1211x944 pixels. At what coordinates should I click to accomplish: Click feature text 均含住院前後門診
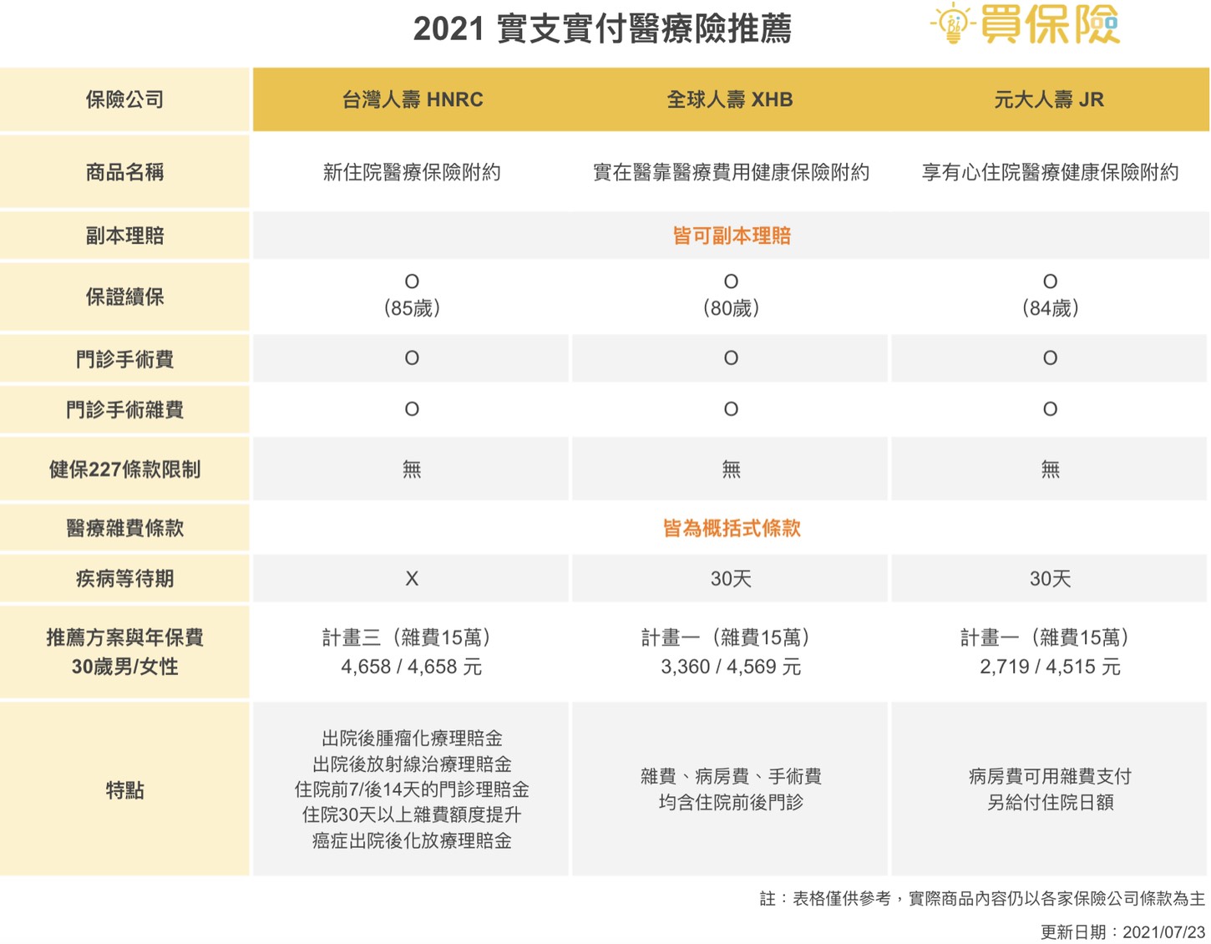click(731, 802)
